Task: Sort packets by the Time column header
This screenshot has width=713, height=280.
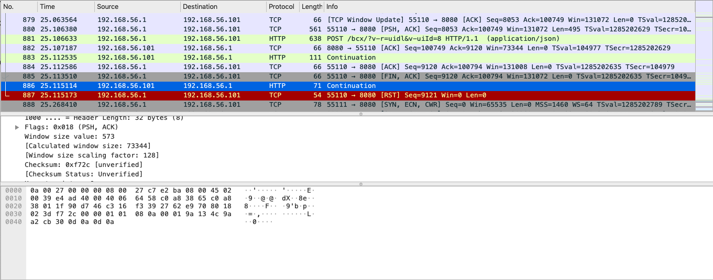Action: point(66,7)
